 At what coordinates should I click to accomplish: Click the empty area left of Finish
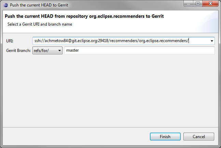[75, 136]
